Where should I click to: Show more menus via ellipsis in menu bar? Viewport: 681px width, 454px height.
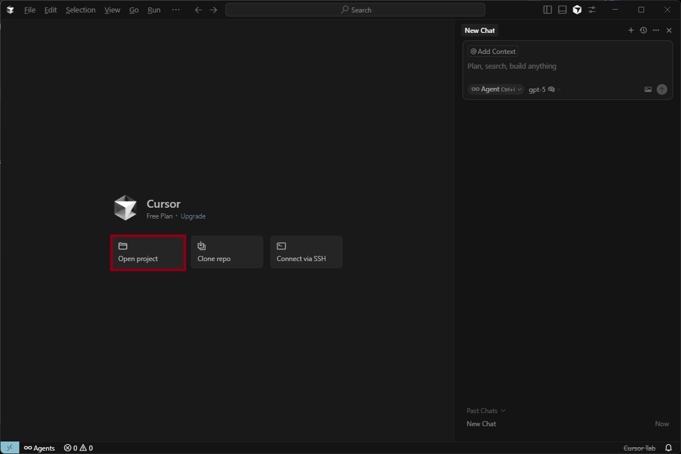coord(176,10)
